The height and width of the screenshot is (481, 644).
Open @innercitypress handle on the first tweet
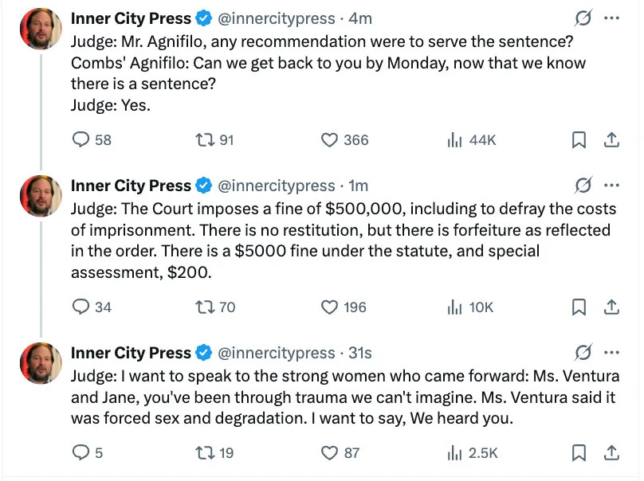point(277,18)
